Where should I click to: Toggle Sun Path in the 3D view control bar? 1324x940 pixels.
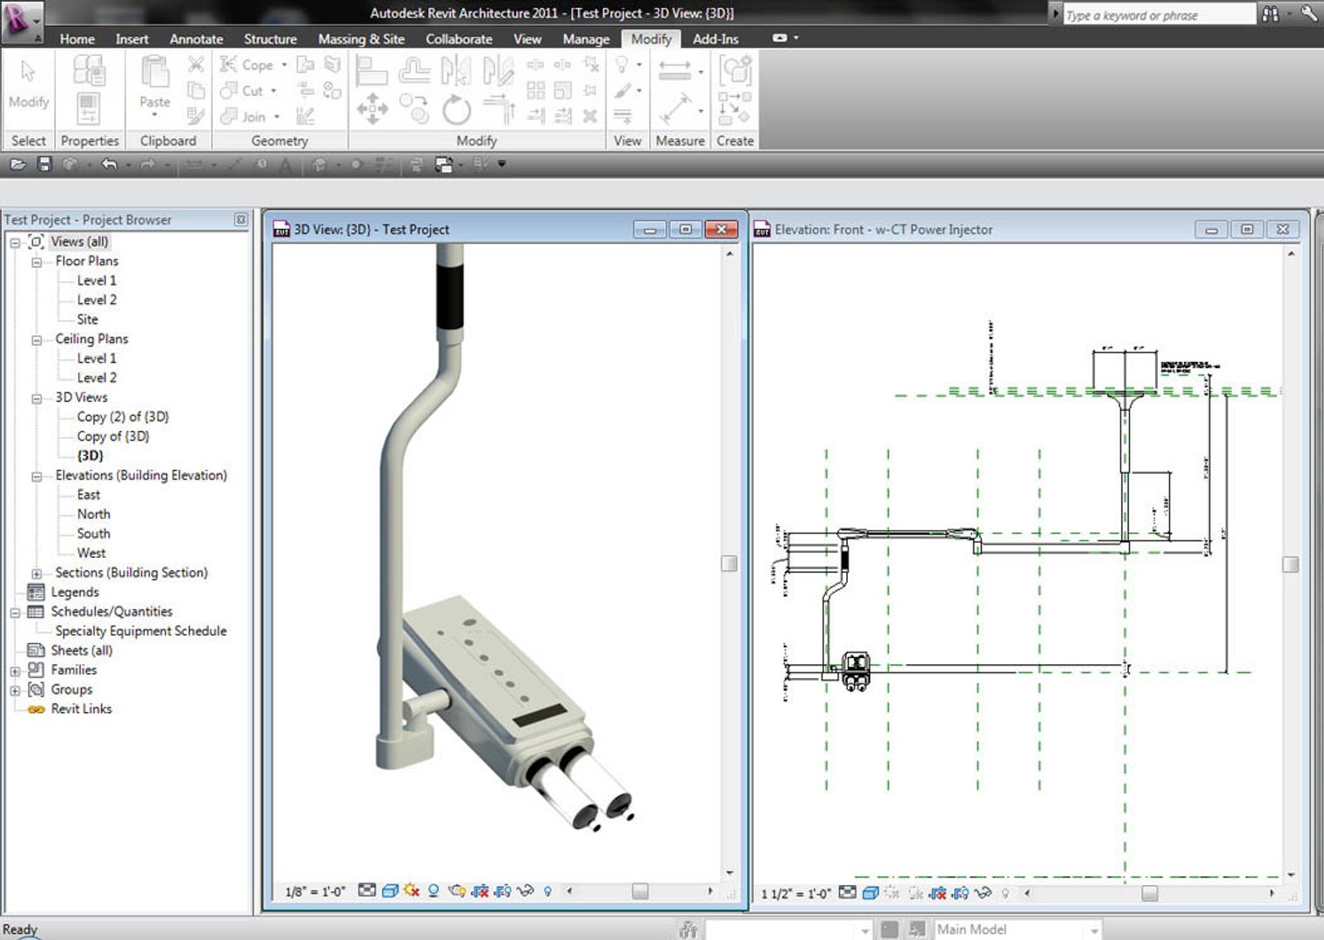pyautogui.click(x=411, y=890)
